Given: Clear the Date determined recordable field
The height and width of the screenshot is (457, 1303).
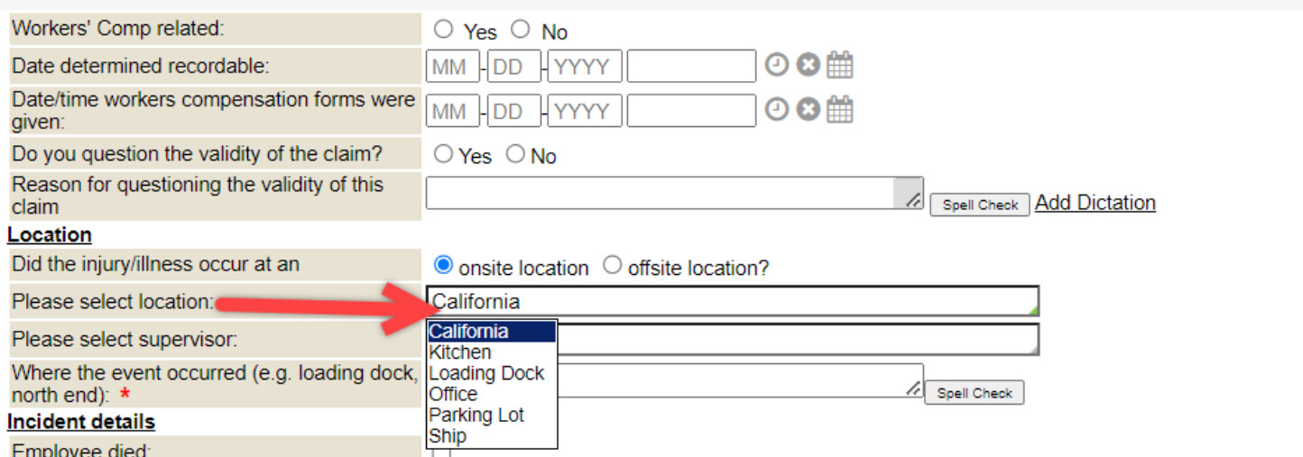Looking at the screenshot, I should 808,65.
